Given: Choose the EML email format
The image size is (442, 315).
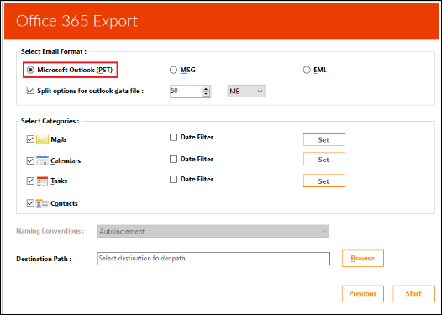Looking at the screenshot, I should tap(307, 70).
